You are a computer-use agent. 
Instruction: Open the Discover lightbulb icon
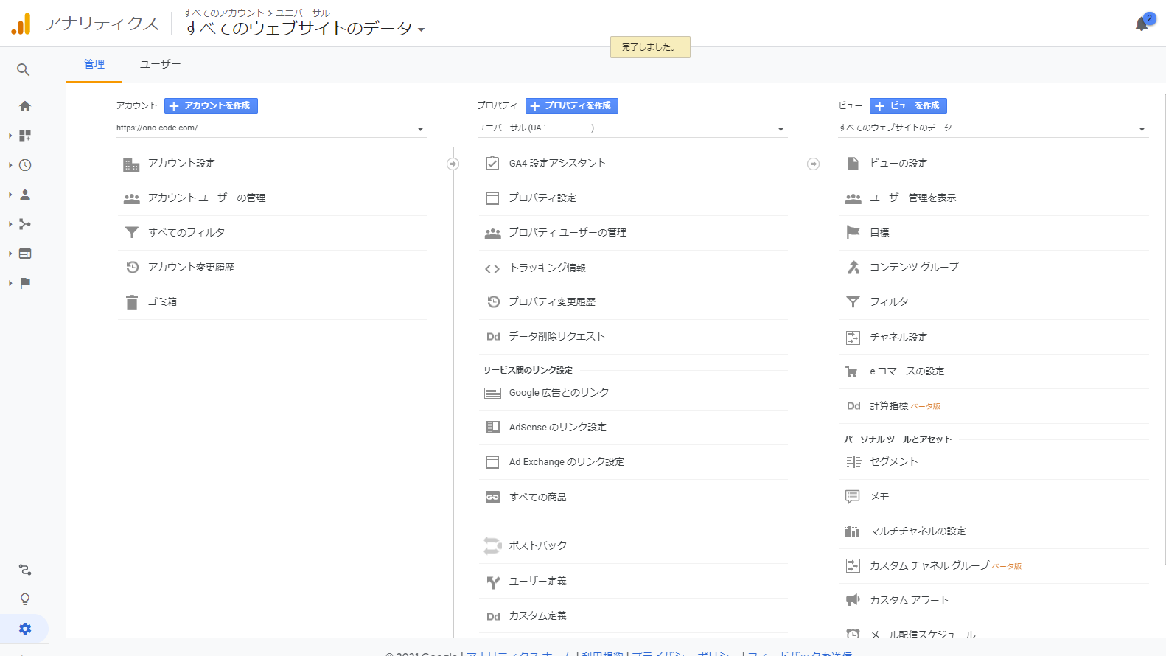click(x=25, y=599)
